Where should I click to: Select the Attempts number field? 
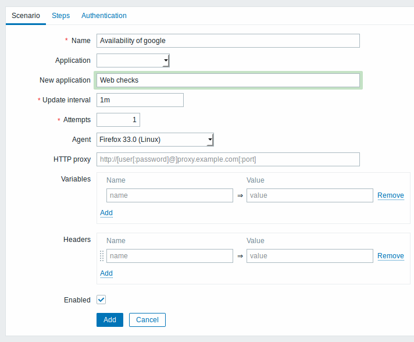118,120
